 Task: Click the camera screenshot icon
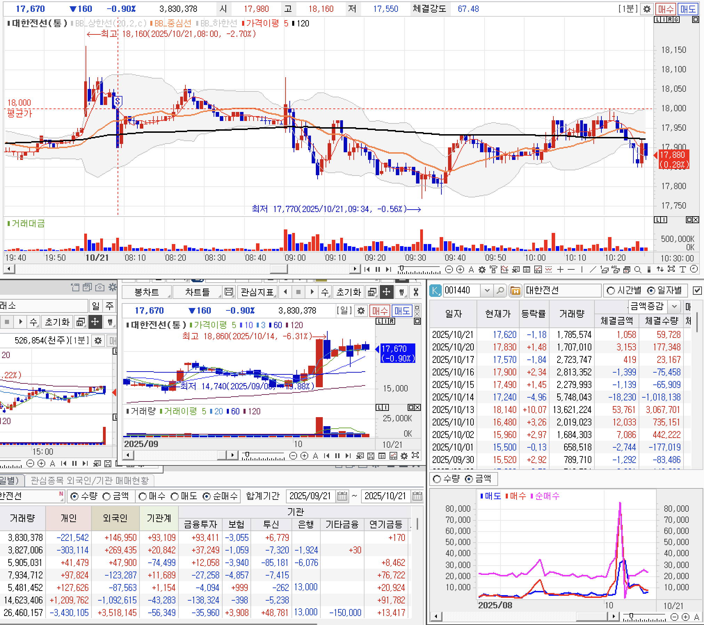coord(100,287)
